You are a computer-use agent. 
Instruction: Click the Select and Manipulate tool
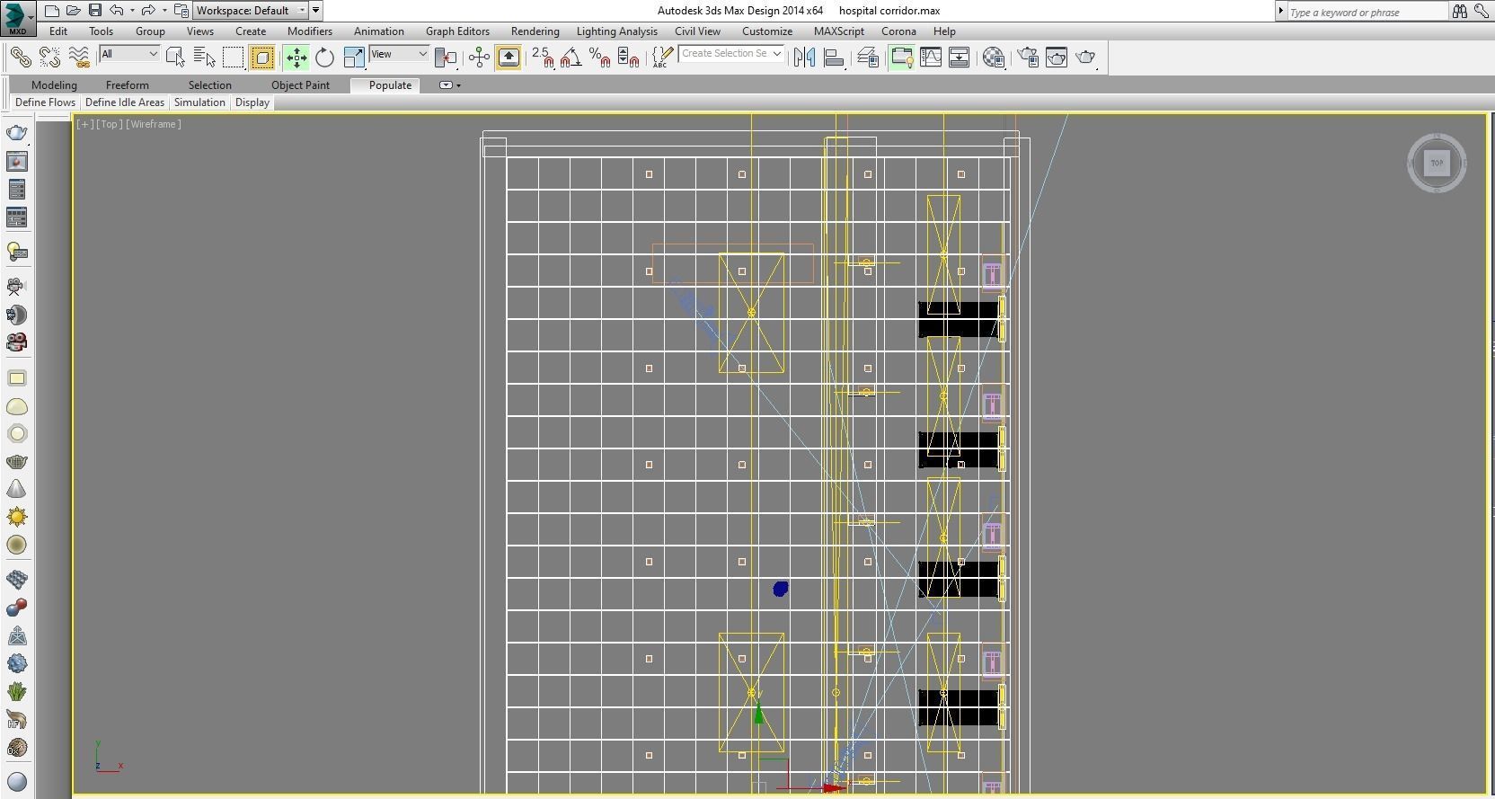click(x=479, y=58)
